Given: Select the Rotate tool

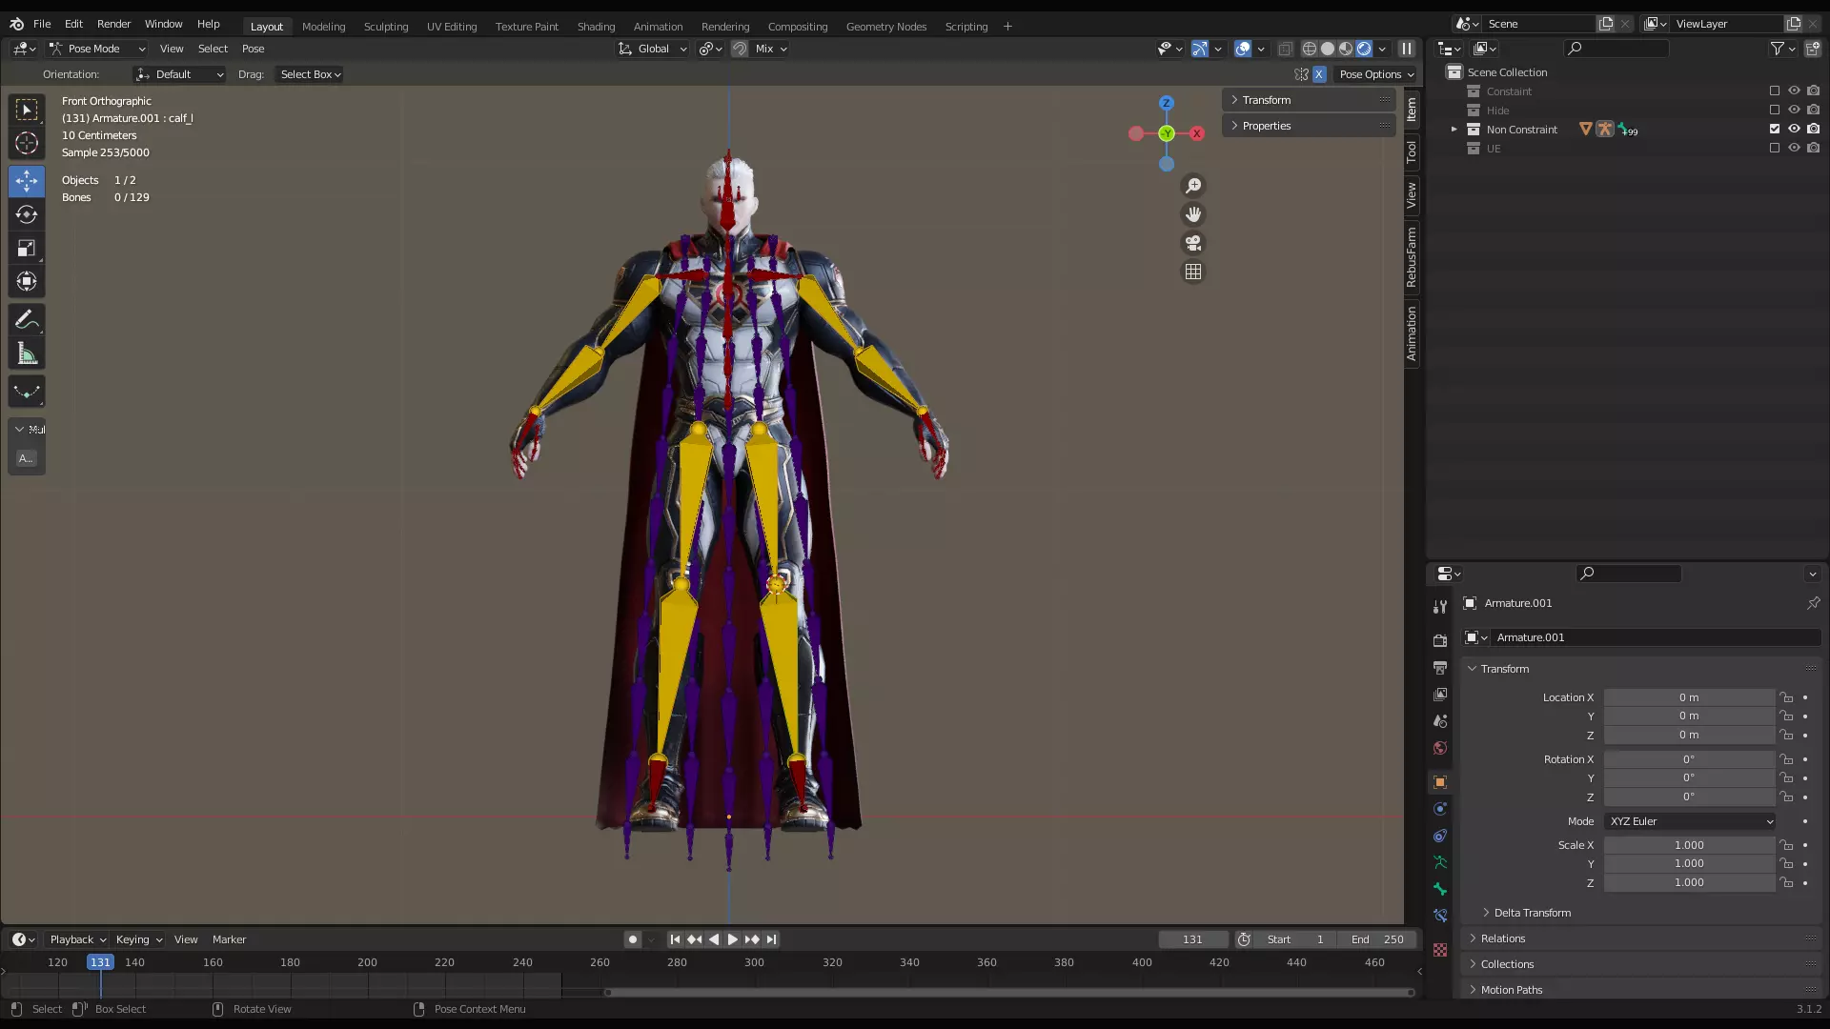Looking at the screenshot, I should pyautogui.click(x=27, y=214).
